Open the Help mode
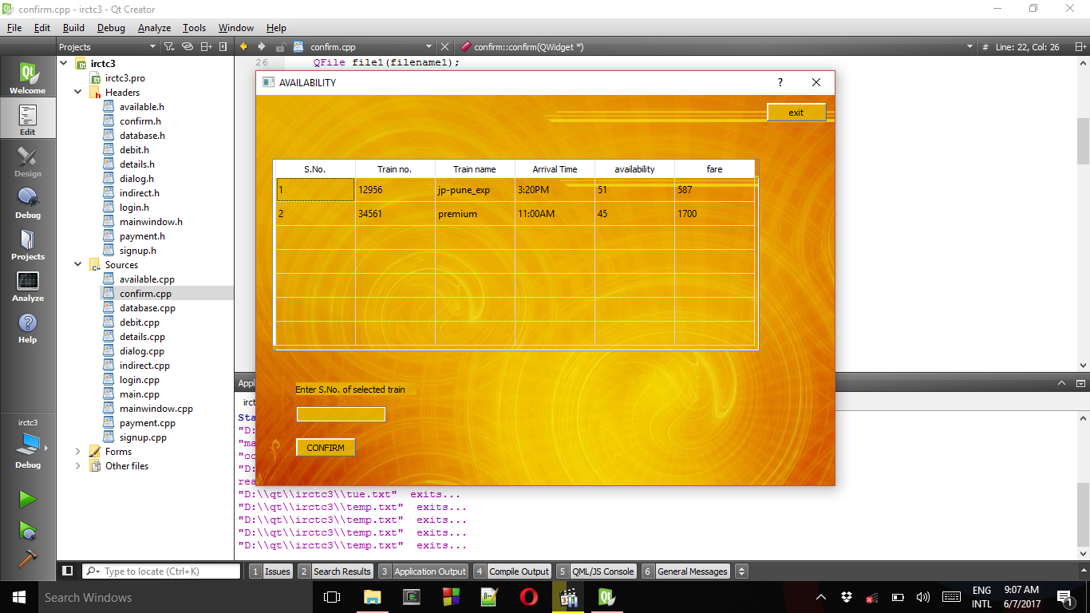Image resolution: width=1090 pixels, height=613 pixels. (28, 327)
